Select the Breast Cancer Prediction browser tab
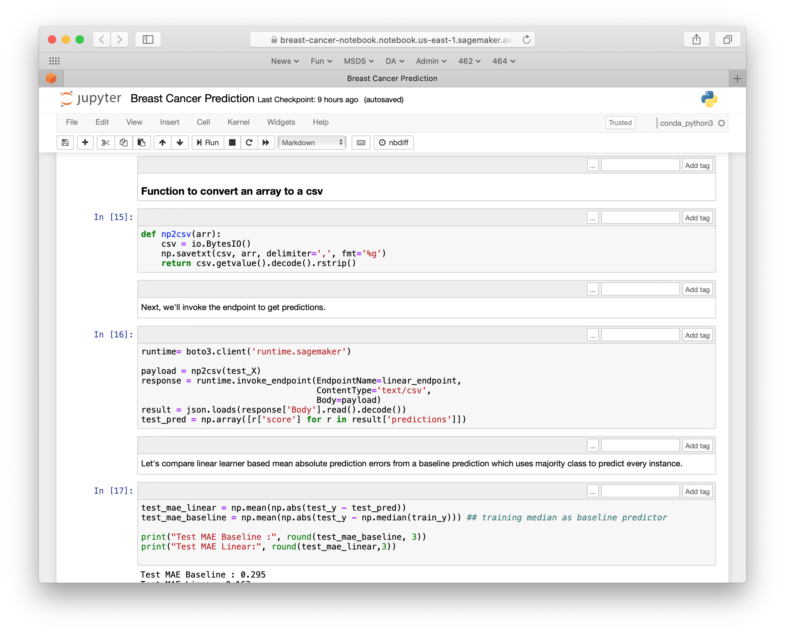 (x=392, y=79)
